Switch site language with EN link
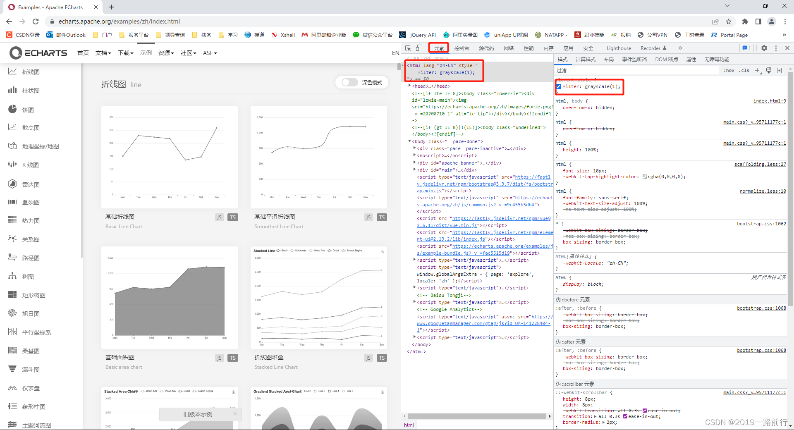Image resolution: width=794 pixels, height=430 pixels. click(395, 53)
